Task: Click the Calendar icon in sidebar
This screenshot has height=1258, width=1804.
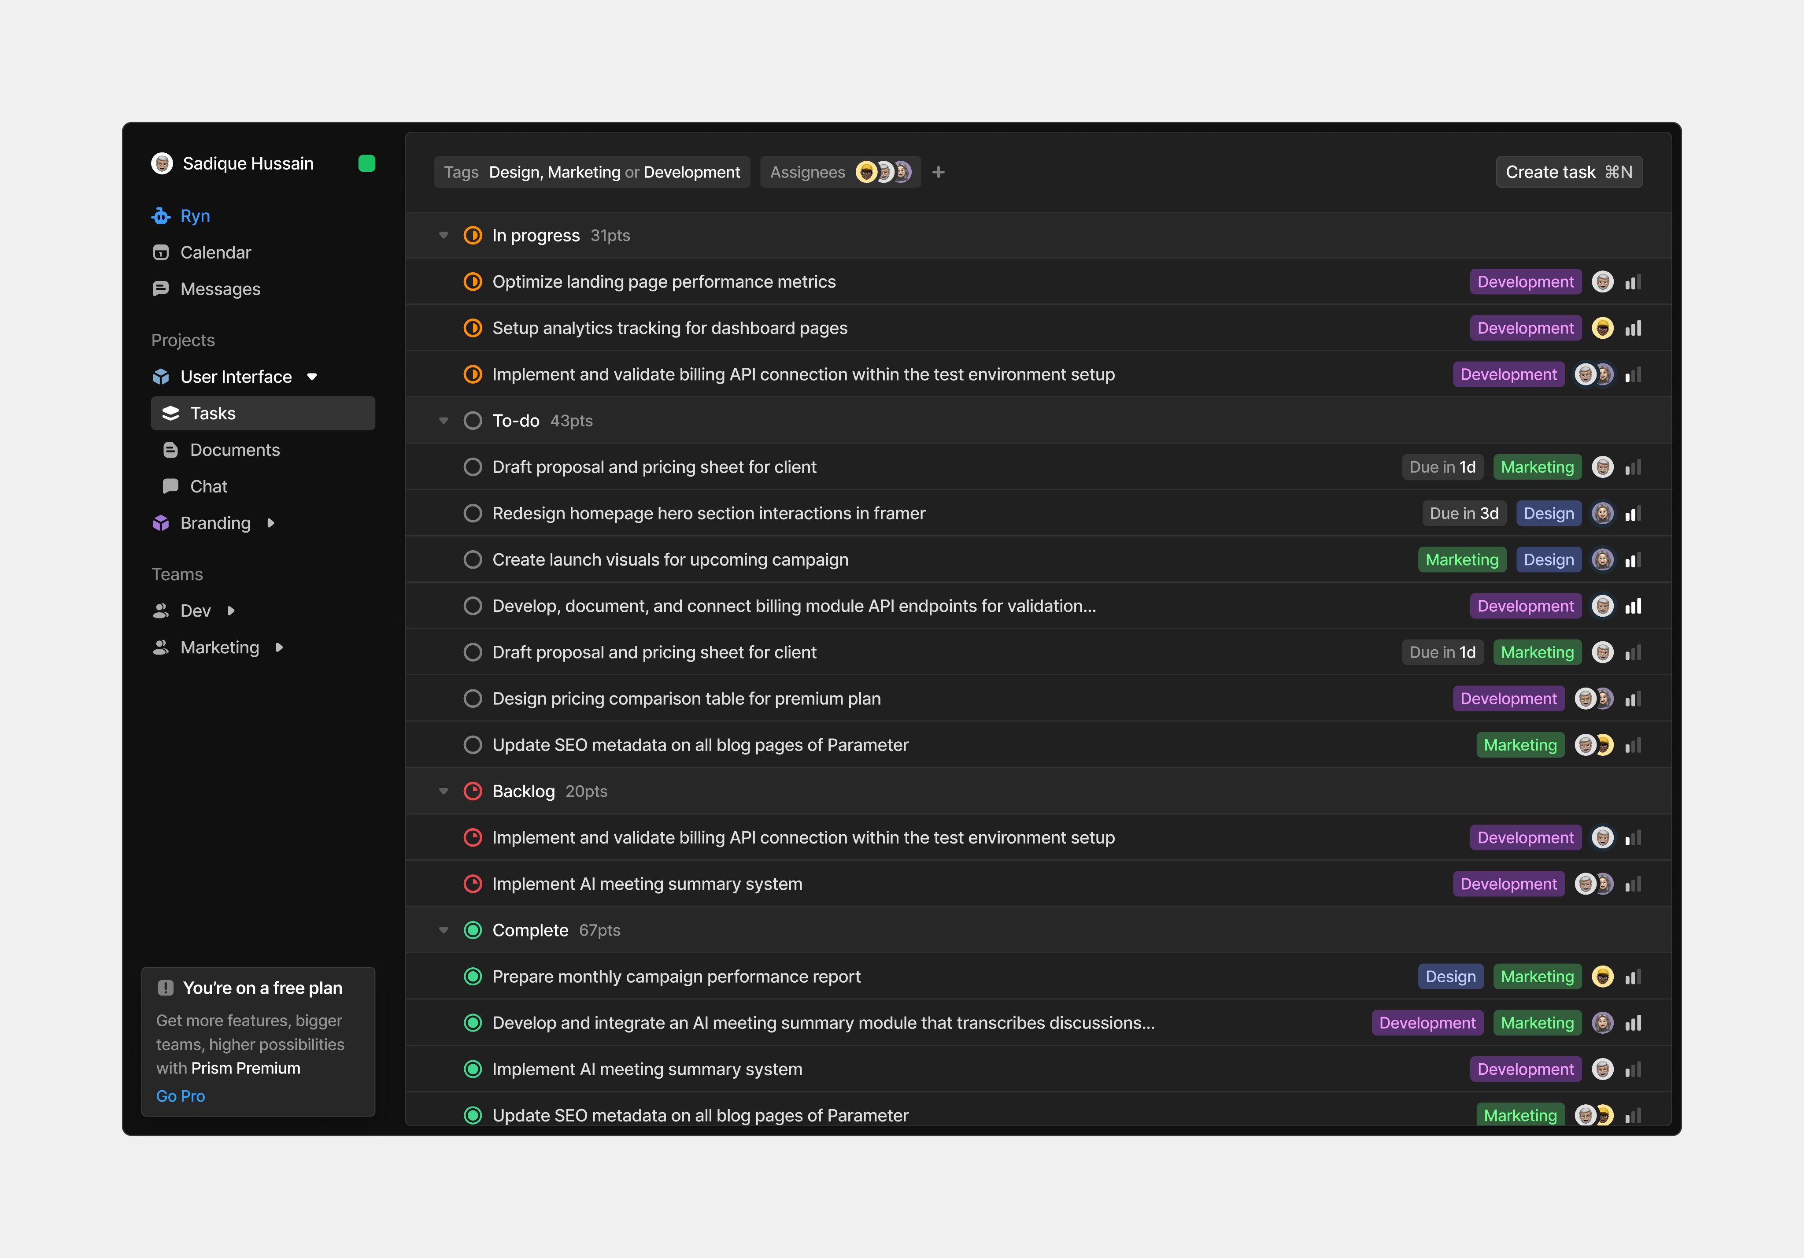Action: [161, 252]
